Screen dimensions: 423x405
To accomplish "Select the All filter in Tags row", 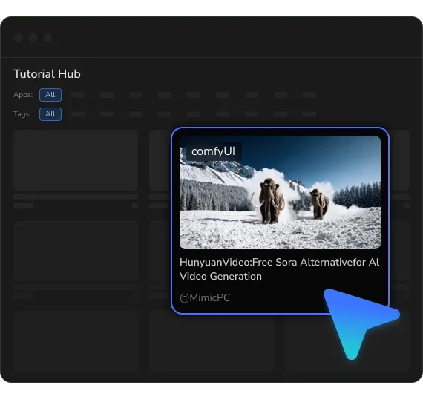I will (50, 114).
